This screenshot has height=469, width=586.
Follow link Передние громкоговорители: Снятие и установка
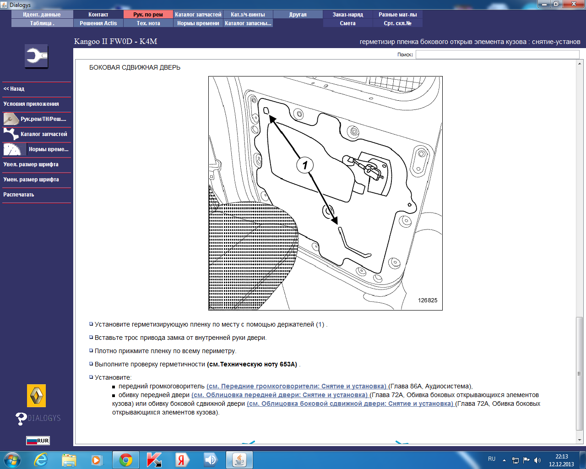click(x=297, y=386)
